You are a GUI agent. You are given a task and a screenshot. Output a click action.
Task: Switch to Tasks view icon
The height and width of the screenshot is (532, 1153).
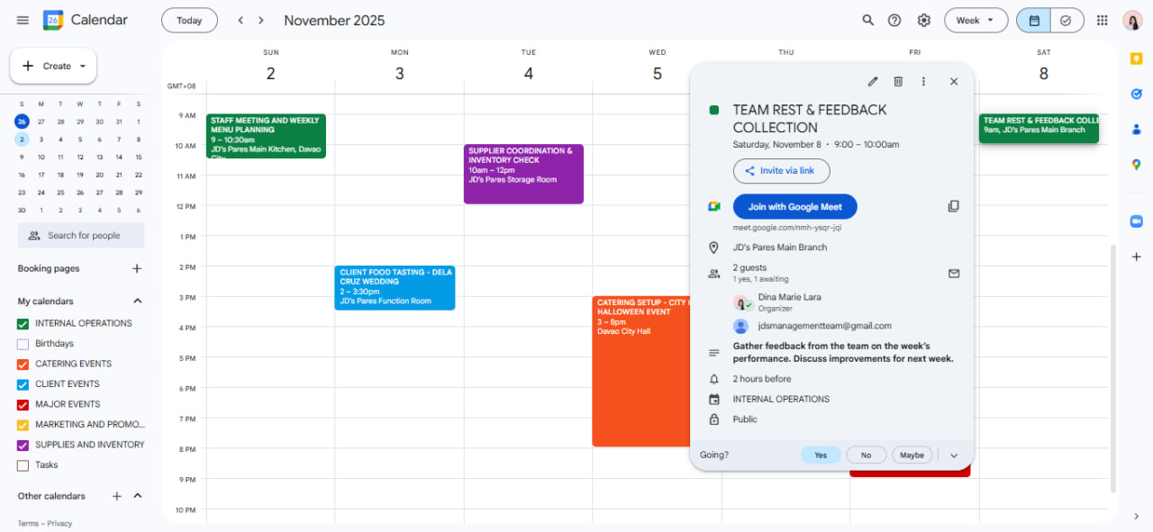1066,20
